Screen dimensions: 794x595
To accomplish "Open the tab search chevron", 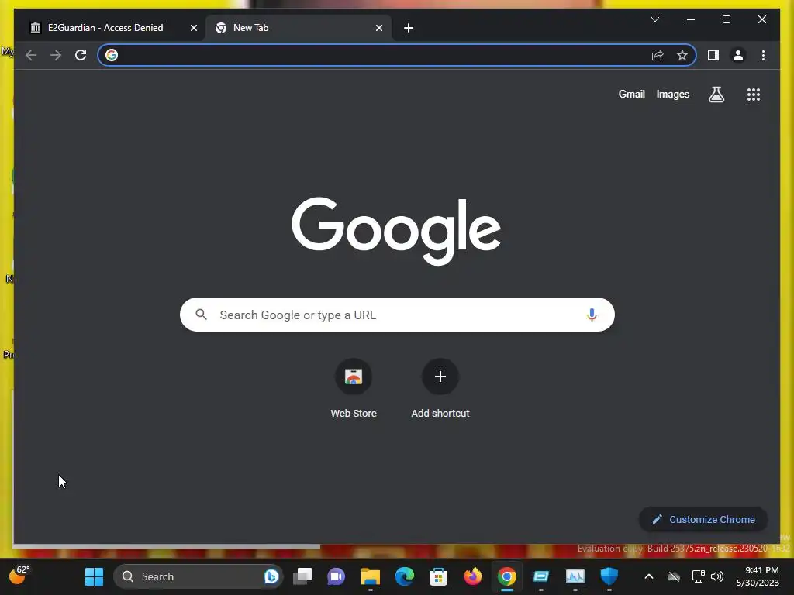I will (x=654, y=19).
